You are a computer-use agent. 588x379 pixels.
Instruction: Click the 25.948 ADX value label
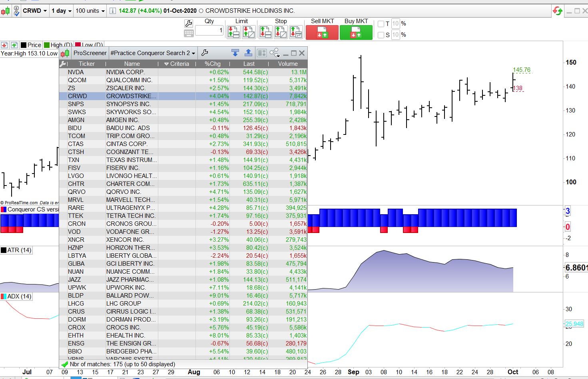pos(574,324)
